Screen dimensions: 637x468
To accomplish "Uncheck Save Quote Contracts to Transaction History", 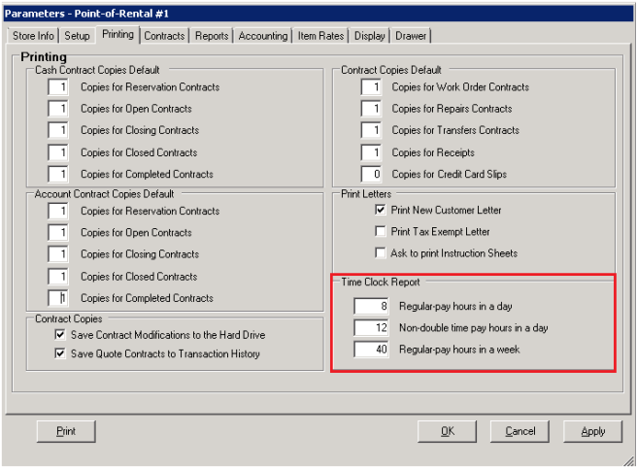I will pyautogui.click(x=58, y=354).
